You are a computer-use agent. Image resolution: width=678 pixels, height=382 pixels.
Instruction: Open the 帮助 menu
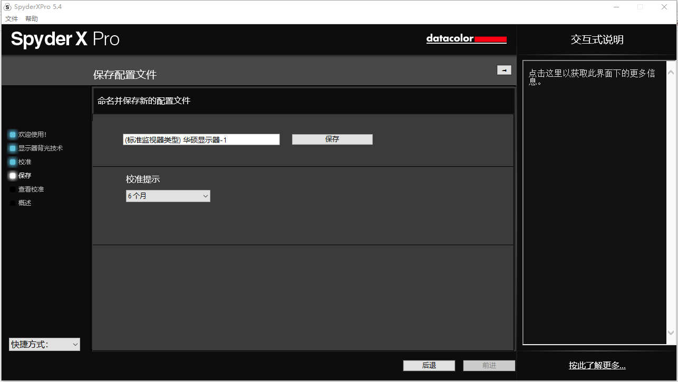(x=32, y=19)
